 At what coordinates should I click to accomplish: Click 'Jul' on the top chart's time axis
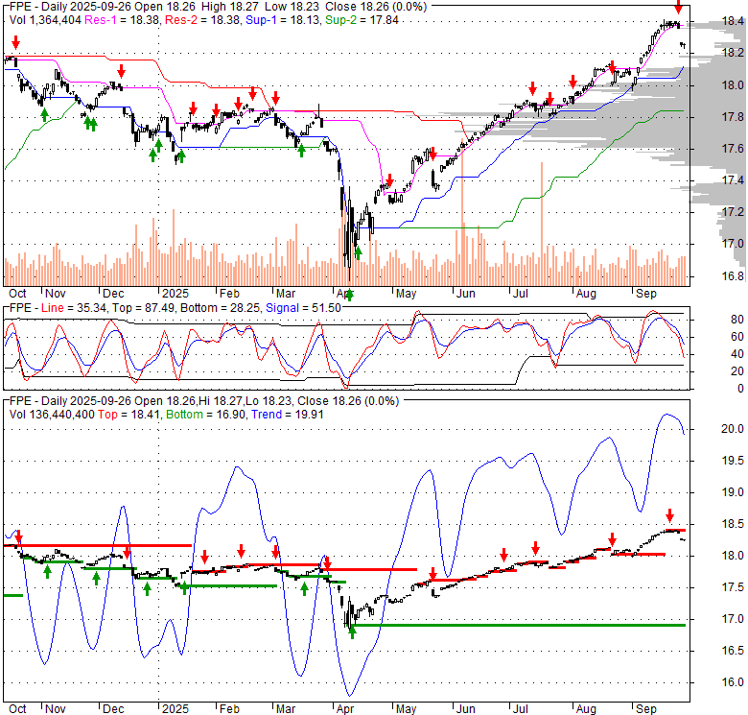point(521,294)
